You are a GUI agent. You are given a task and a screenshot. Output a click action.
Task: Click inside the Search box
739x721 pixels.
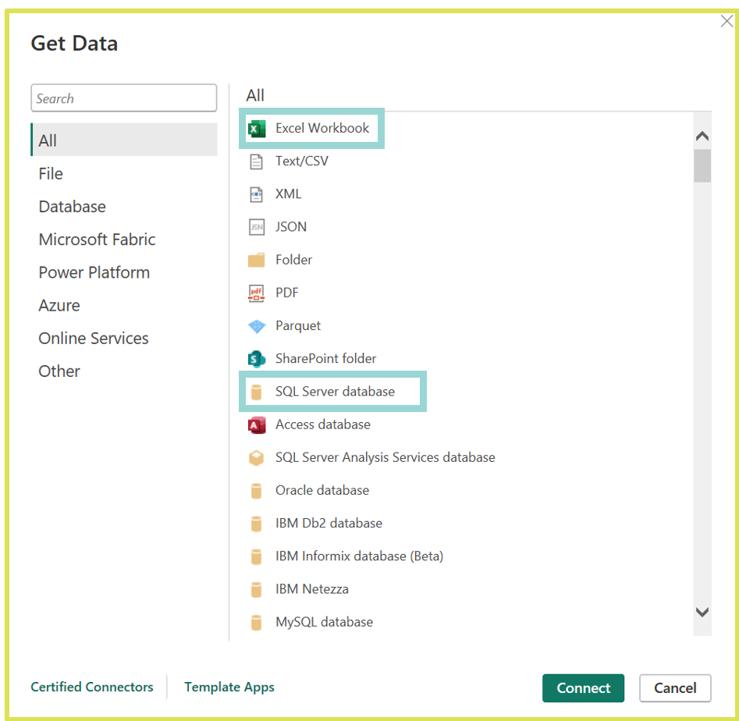[x=124, y=98]
